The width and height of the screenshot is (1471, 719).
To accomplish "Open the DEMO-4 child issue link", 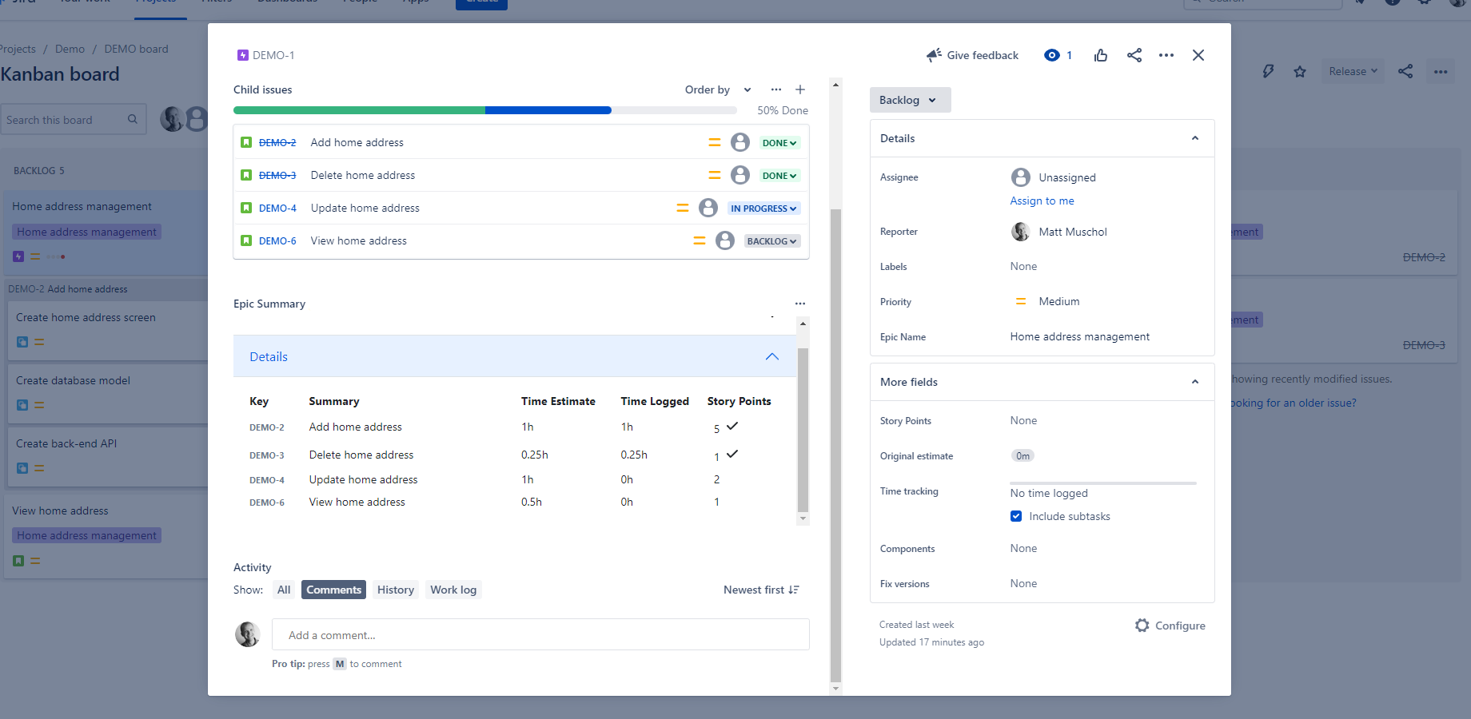I will coord(277,208).
